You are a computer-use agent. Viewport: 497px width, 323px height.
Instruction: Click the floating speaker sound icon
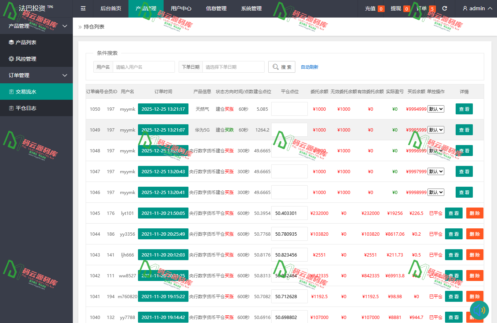(479, 311)
